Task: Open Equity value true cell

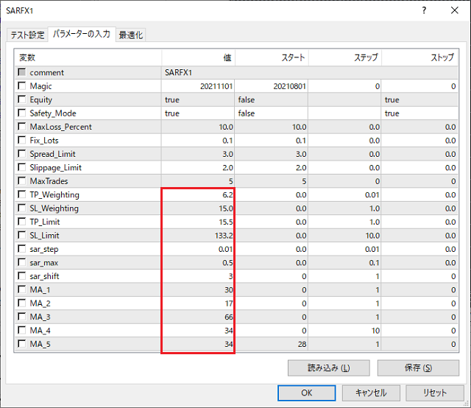Action: point(198,99)
